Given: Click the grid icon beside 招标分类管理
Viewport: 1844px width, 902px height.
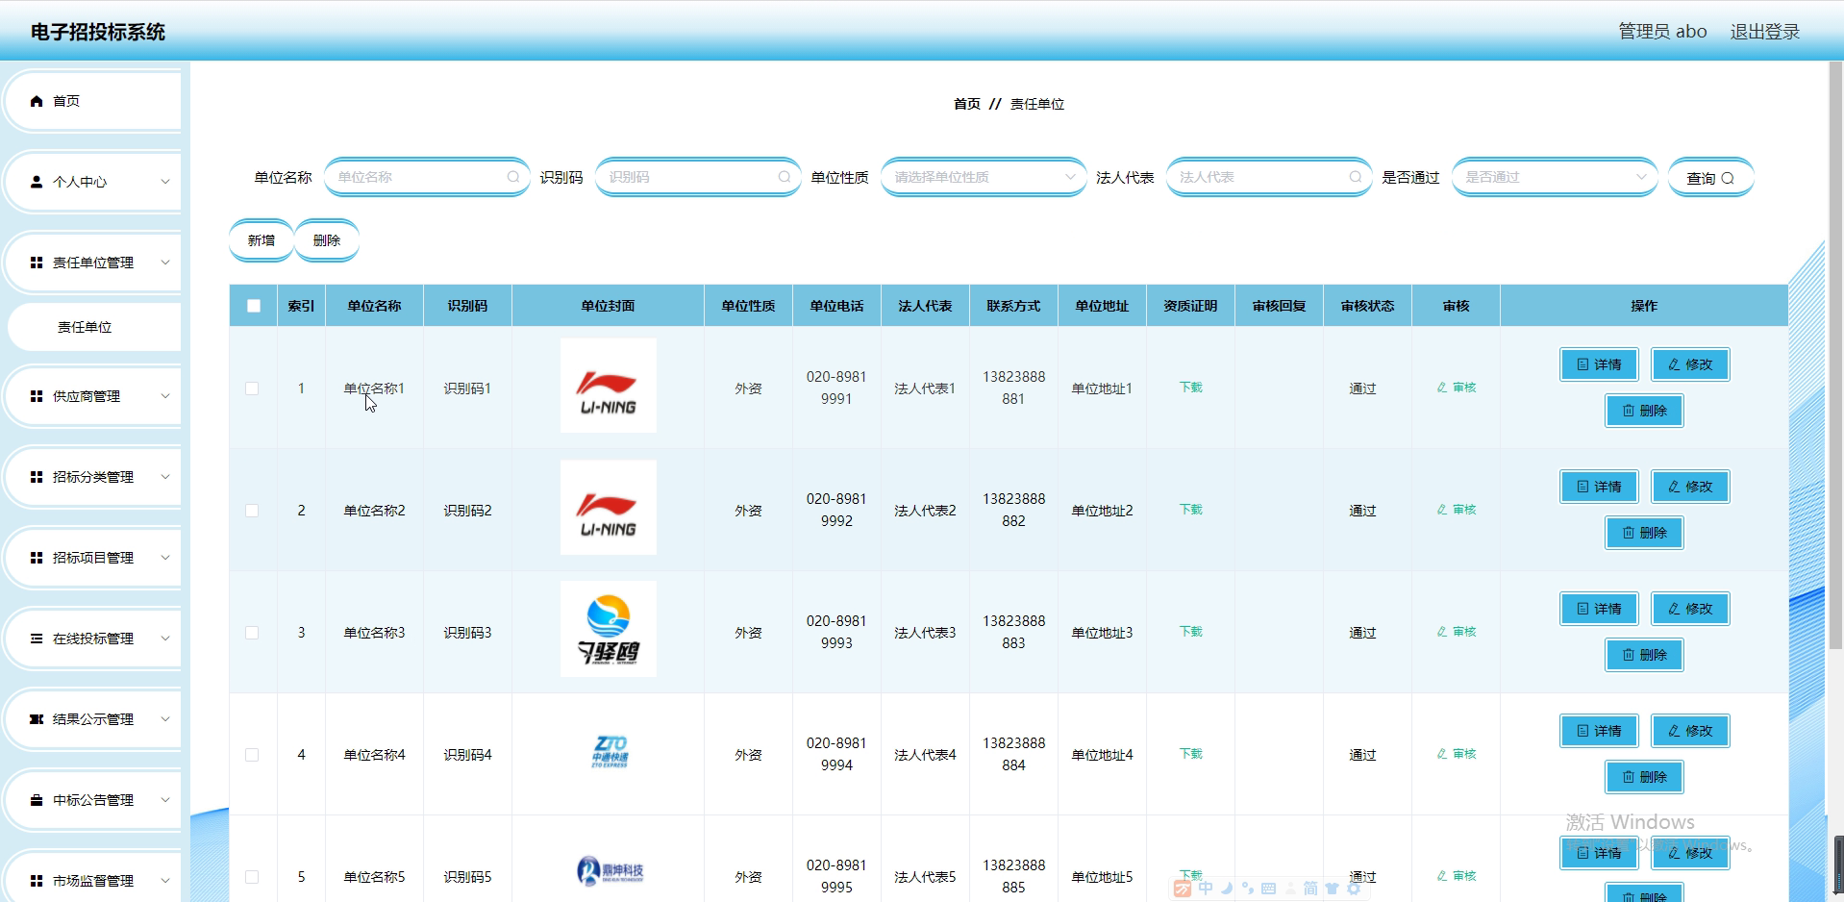Looking at the screenshot, I should (x=37, y=477).
